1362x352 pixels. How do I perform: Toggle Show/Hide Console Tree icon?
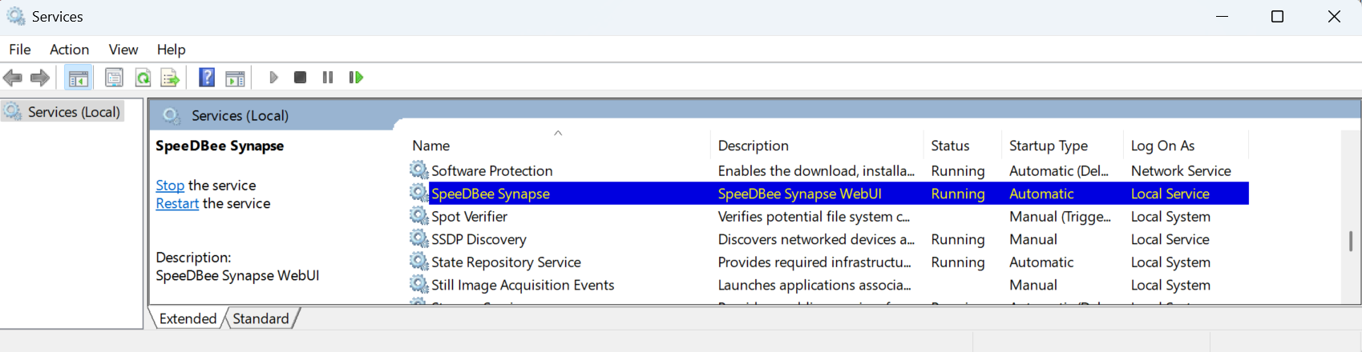(x=79, y=78)
